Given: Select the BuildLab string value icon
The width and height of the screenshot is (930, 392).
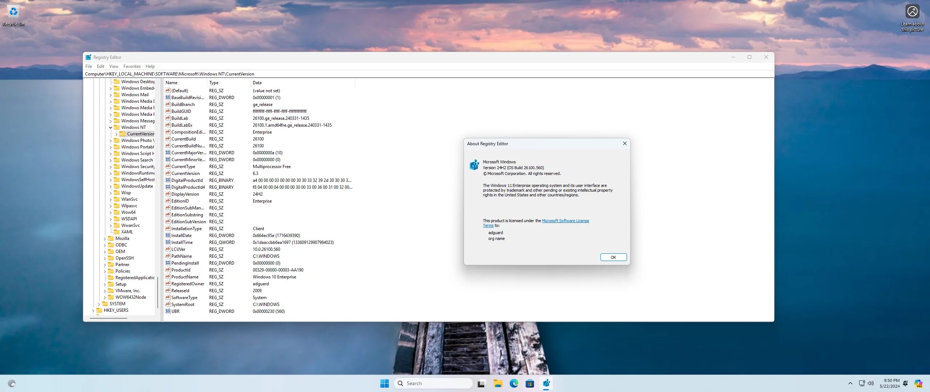Looking at the screenshot, I should (x=167, y=118).
